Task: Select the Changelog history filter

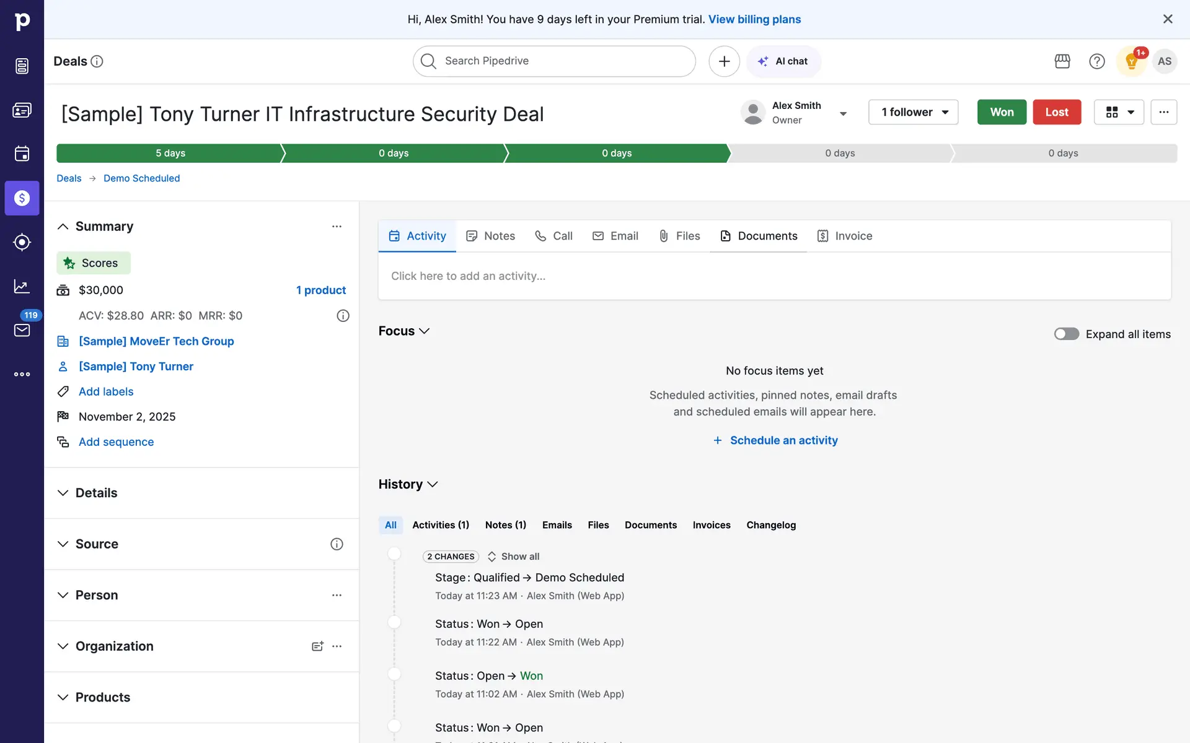Action: 771,525
